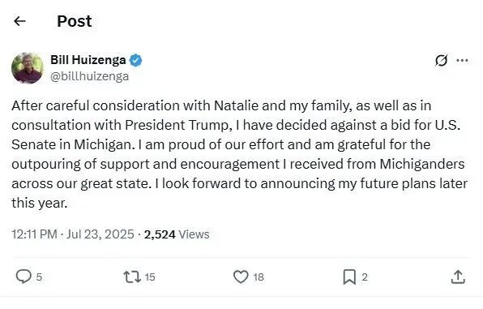The height and width of the screenshot is (309, 483).
Task: Click the post text about Senate bid
Action: pos(239,154)
